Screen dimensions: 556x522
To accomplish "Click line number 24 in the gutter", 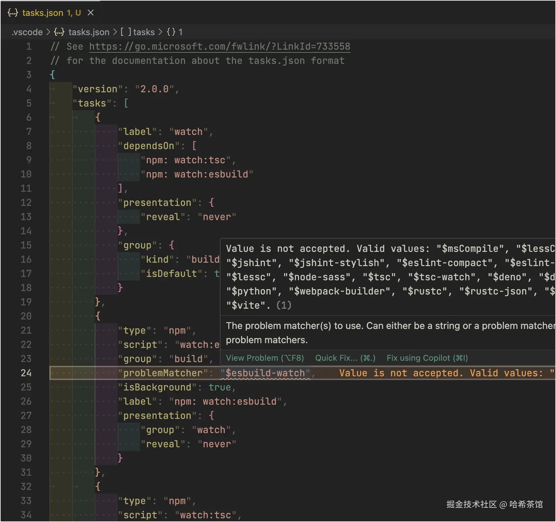I will [26, 373].
